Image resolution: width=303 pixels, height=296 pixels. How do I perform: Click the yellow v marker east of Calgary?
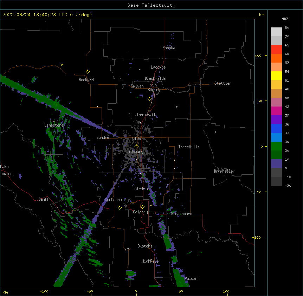coord(151,205)
